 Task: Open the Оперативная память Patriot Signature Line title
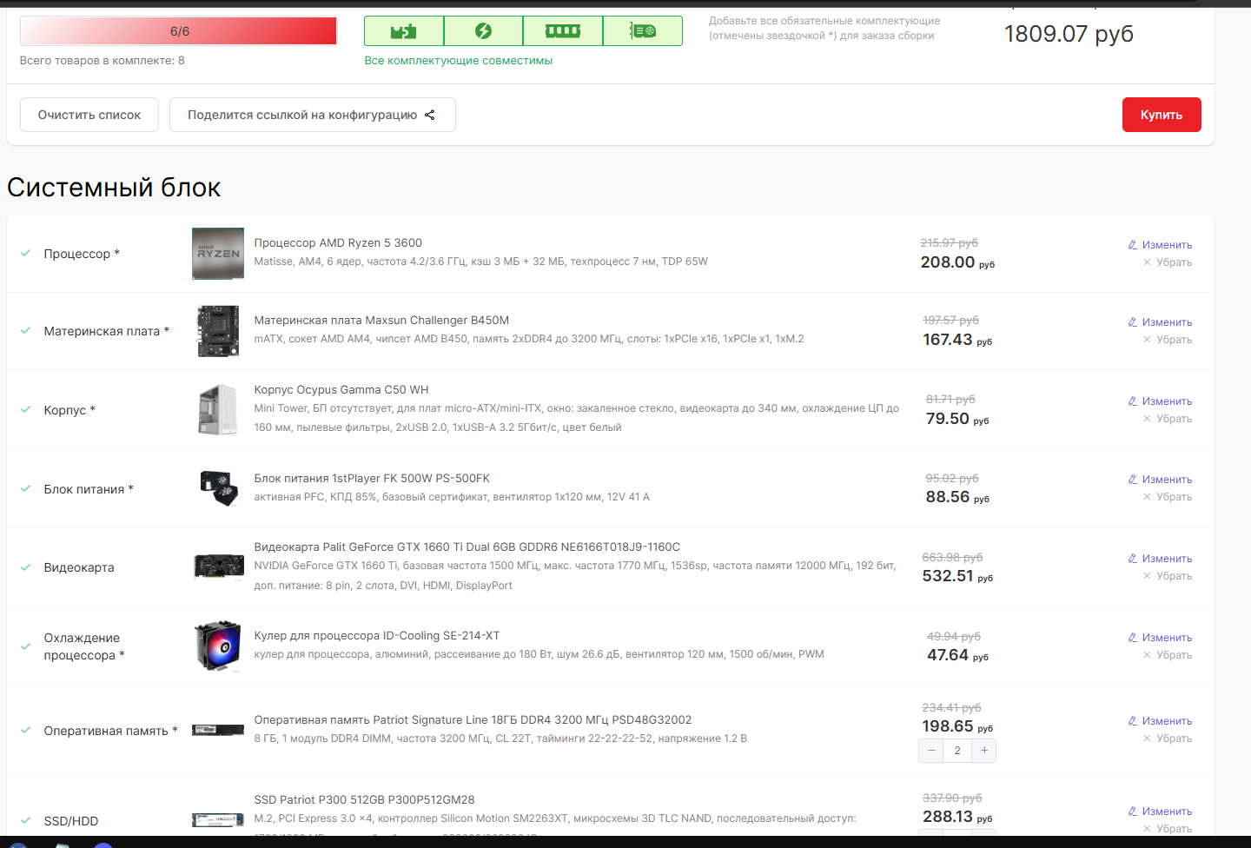pyautogui.click(x=473, y=720)
